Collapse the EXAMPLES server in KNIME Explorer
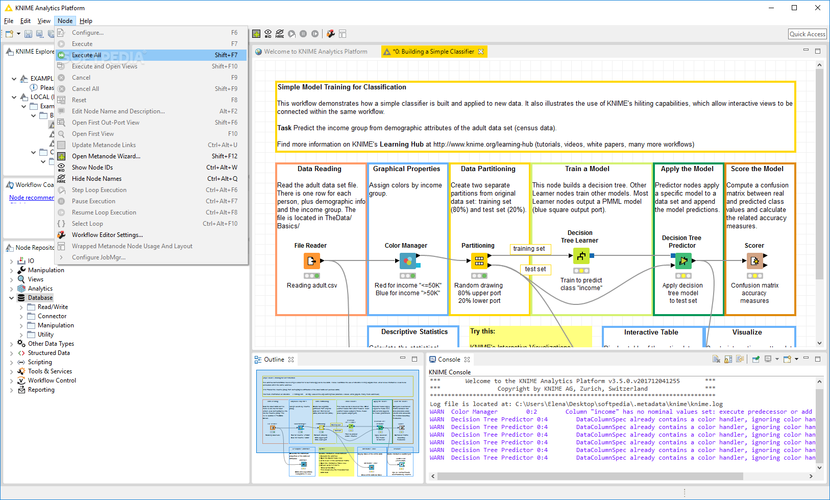 (14, 79)
